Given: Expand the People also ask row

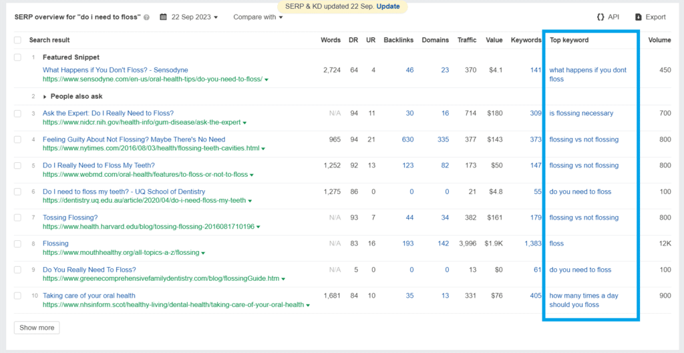Looking at the screenshot, I should tap(45, 97).
